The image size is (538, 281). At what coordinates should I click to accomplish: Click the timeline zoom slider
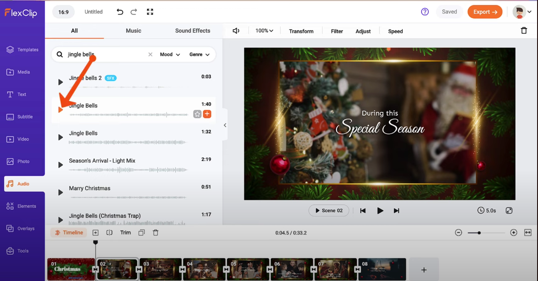[486, 233]
